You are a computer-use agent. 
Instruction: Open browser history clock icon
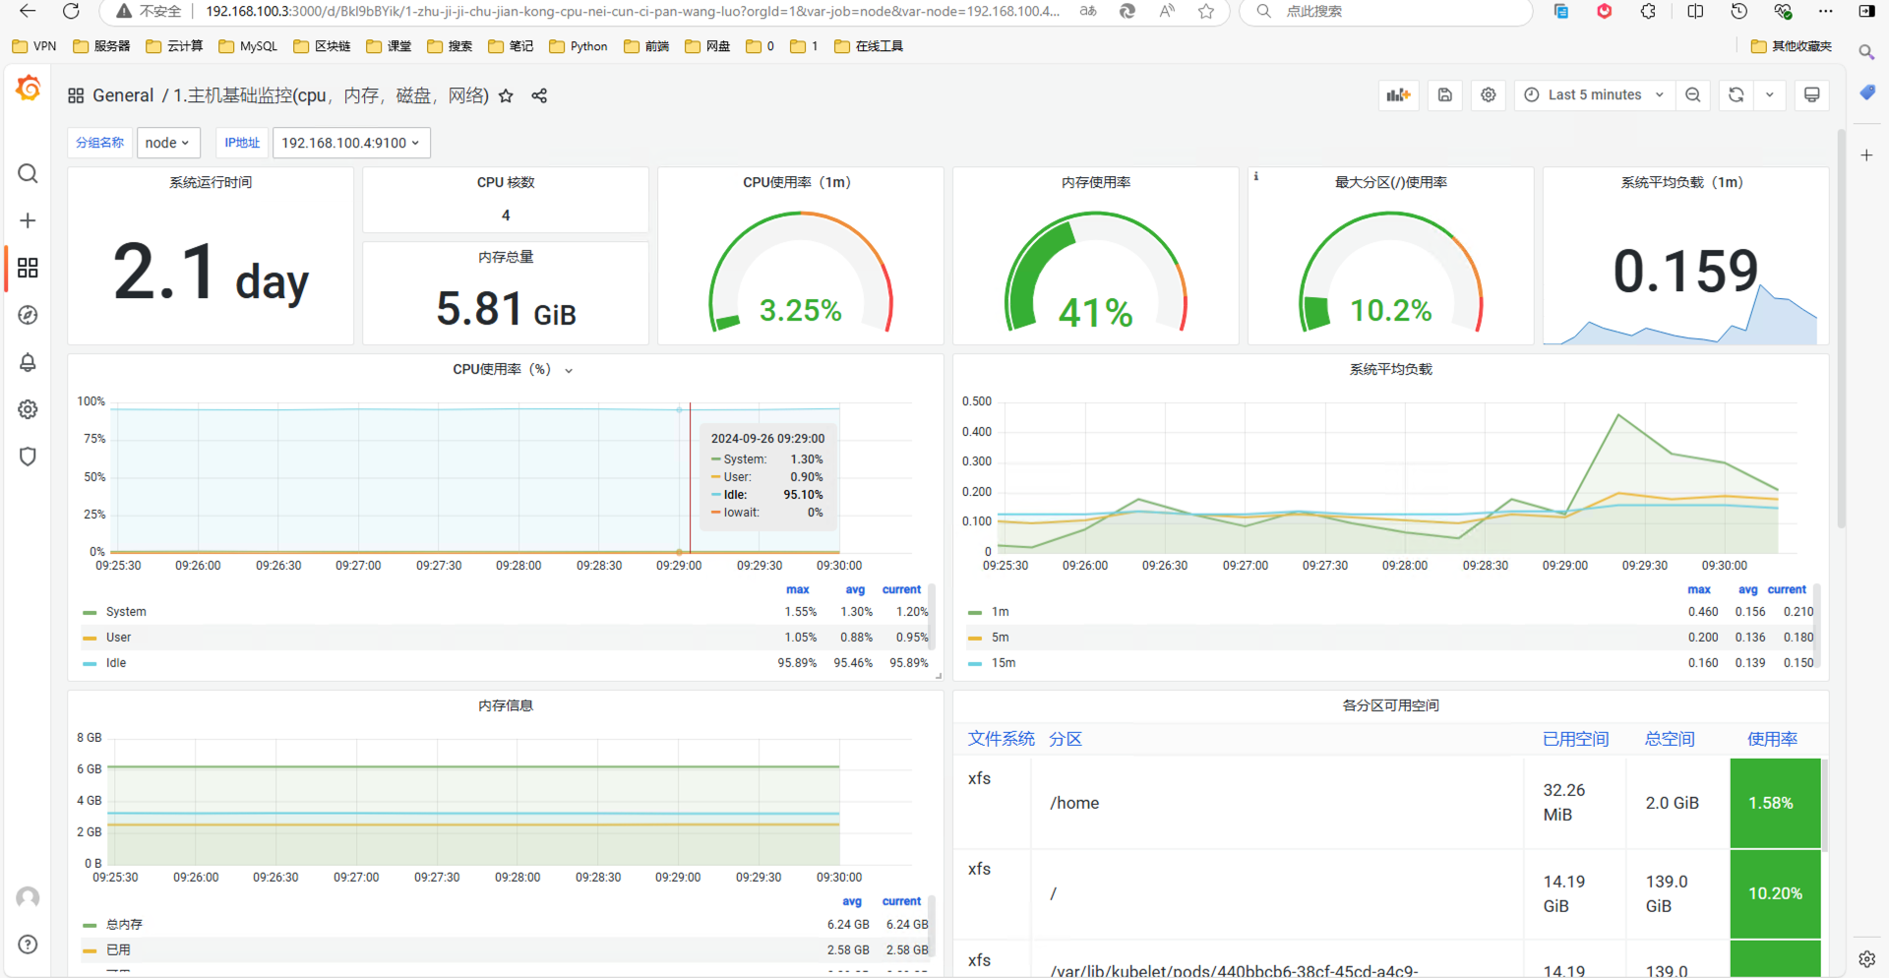tap(1739, 11)
